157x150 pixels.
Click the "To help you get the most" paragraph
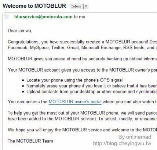pyautogui.click(x=83, y=116)
